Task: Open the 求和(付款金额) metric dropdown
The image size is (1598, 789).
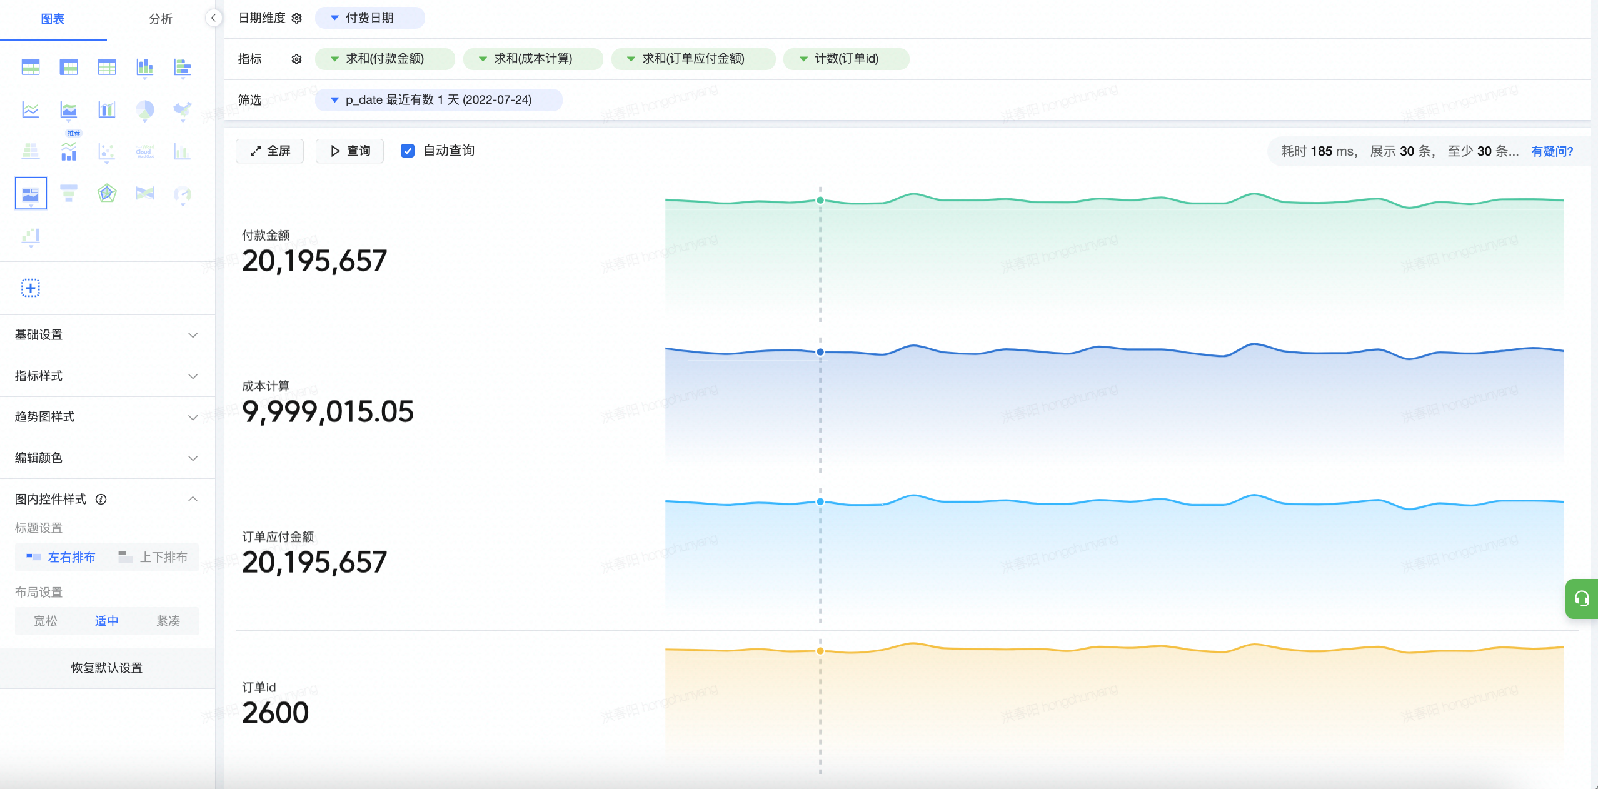Action: pyautogui.click(x=384, y=59)
